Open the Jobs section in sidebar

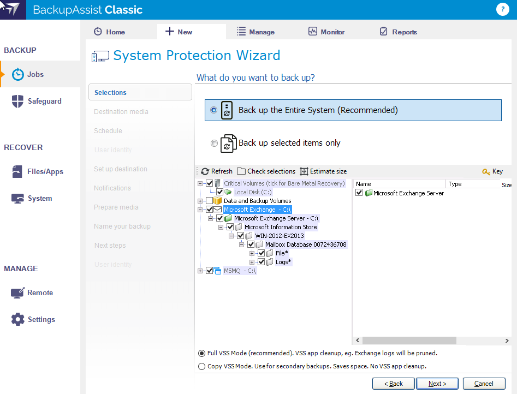[x=36, y=74]
